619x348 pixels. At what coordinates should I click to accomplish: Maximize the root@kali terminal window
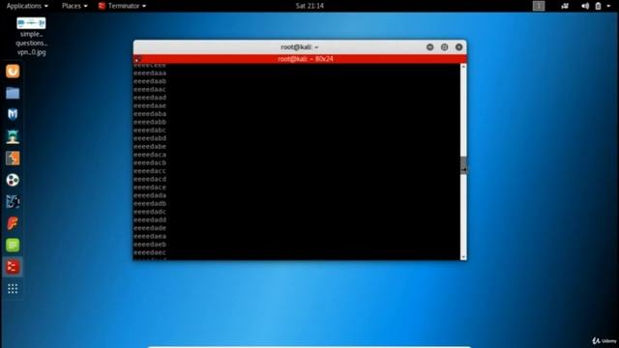444,47
